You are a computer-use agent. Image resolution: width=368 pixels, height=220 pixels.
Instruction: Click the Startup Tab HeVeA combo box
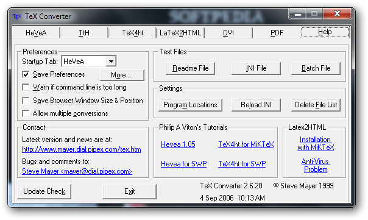[x=89, y=62]
